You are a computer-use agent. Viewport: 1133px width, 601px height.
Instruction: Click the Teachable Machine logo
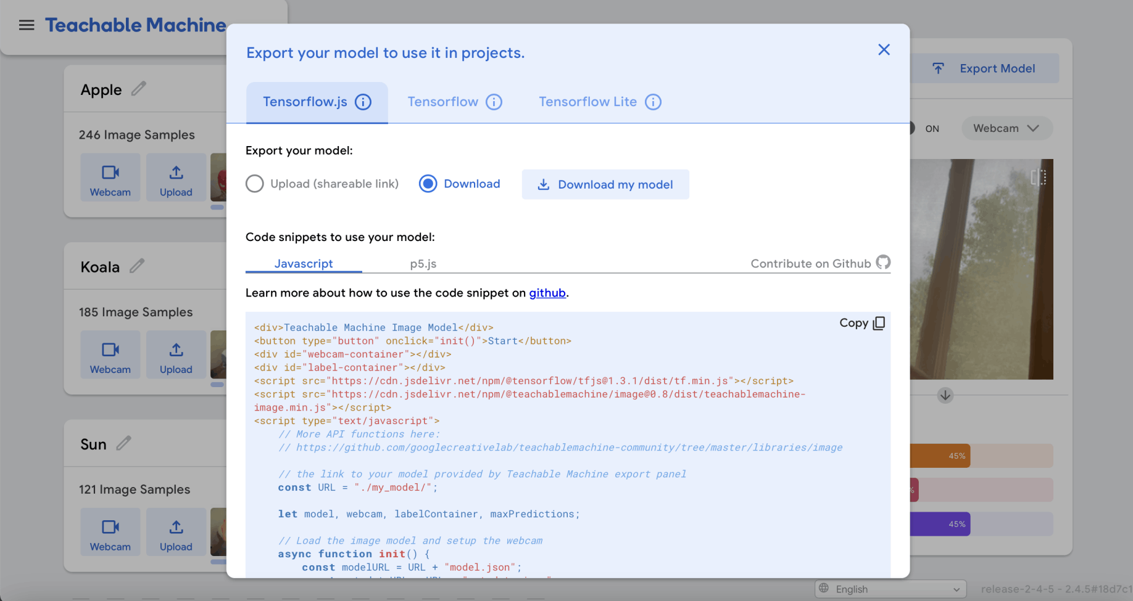click(x=136, y=25)
